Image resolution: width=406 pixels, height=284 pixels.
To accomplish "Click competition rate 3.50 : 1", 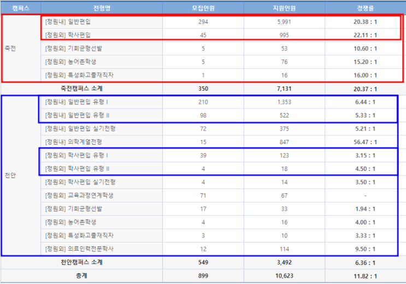I will (x=365, y=182).
